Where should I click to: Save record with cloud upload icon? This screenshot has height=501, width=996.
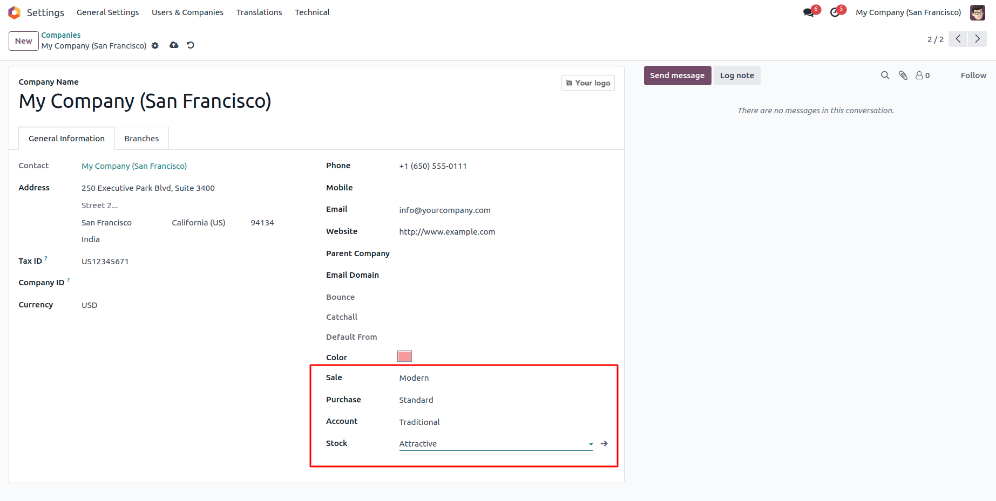[174, 45]
